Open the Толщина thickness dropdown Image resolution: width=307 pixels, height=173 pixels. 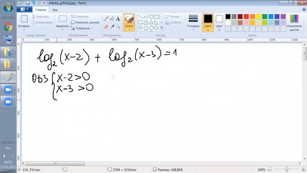click(193, 23)
